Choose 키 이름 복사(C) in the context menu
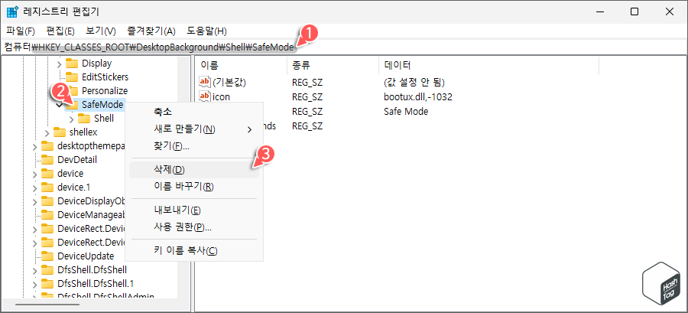This screenshot has width=688, height=313. click(x=194, y=251)
